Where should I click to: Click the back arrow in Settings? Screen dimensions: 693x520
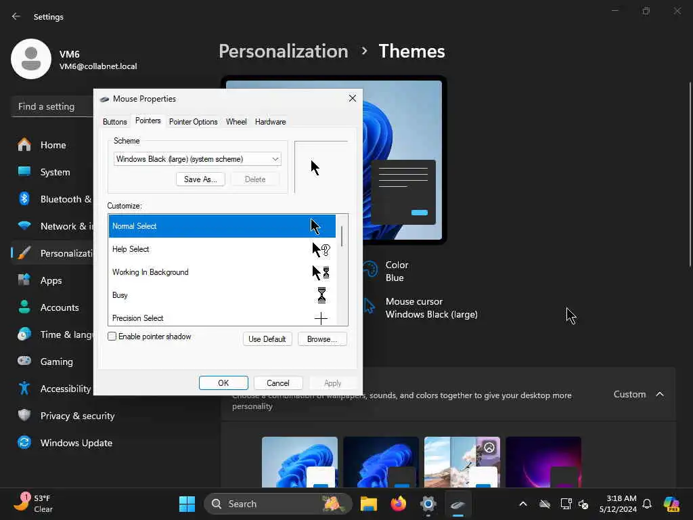(16, 16)
